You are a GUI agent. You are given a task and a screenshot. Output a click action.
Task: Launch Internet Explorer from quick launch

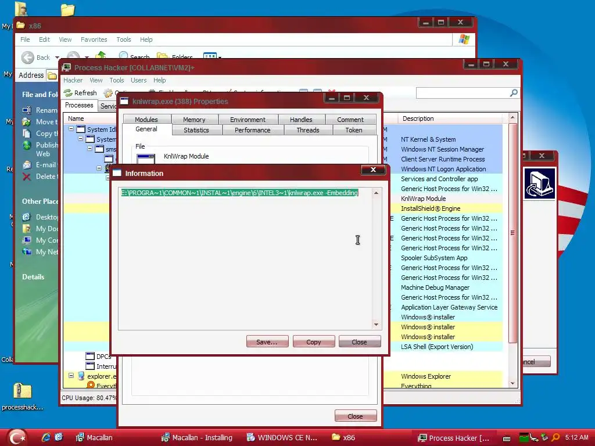[x=46, y=437]
